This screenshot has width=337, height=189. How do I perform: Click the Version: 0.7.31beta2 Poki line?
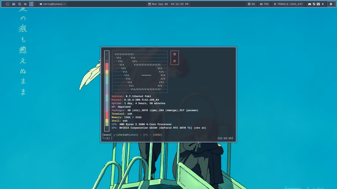(x=131, y=96)
